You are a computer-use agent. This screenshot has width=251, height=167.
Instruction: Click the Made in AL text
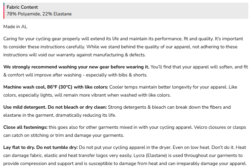[15, 26]
